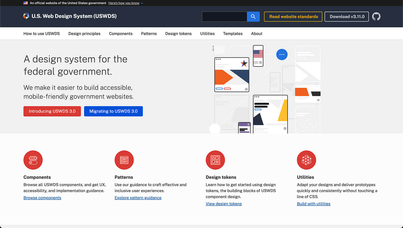Open the How to use USWDS menu
Viewport: 403px width, 228px height.
pos(42,34)
